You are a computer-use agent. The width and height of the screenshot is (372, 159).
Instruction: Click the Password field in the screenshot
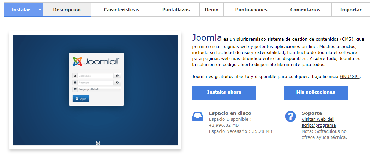click(95, 82)
